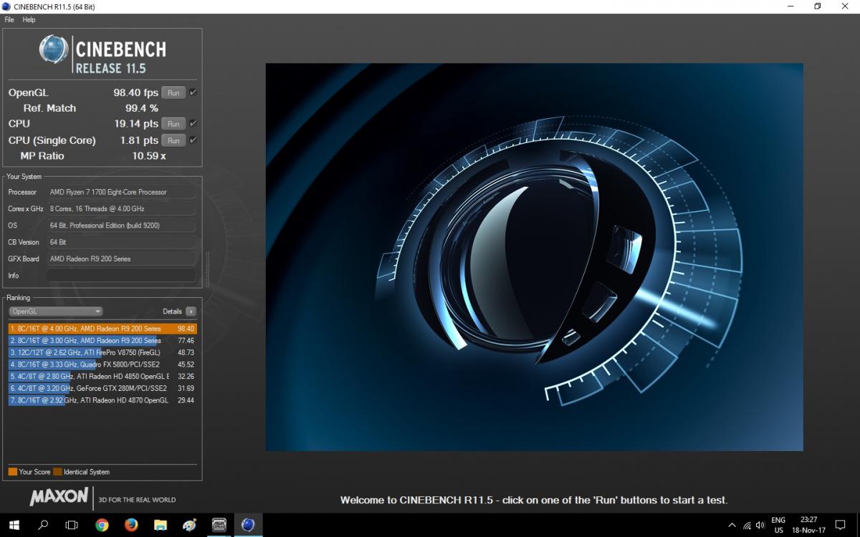
Task: Select ranking entry GeForce GTX 280M
Action: pyautogui.click(x=102, y=388)
